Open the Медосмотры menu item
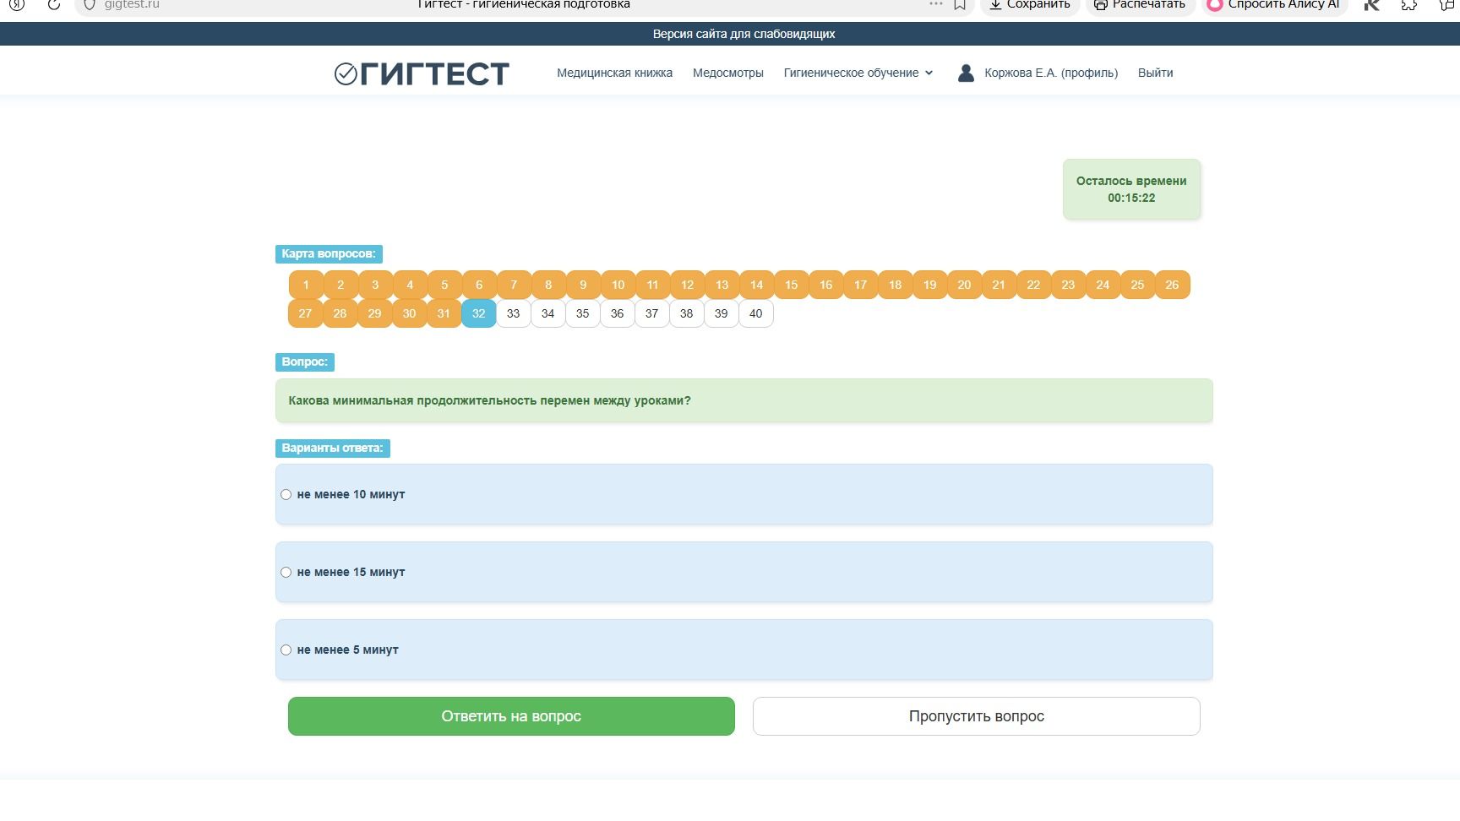This screenshot has height=821, width=1460. point(727,73)
